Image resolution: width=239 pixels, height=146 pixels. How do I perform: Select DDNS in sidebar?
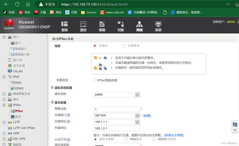17,88
